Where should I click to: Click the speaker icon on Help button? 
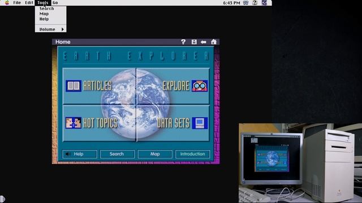coord(67,154)
